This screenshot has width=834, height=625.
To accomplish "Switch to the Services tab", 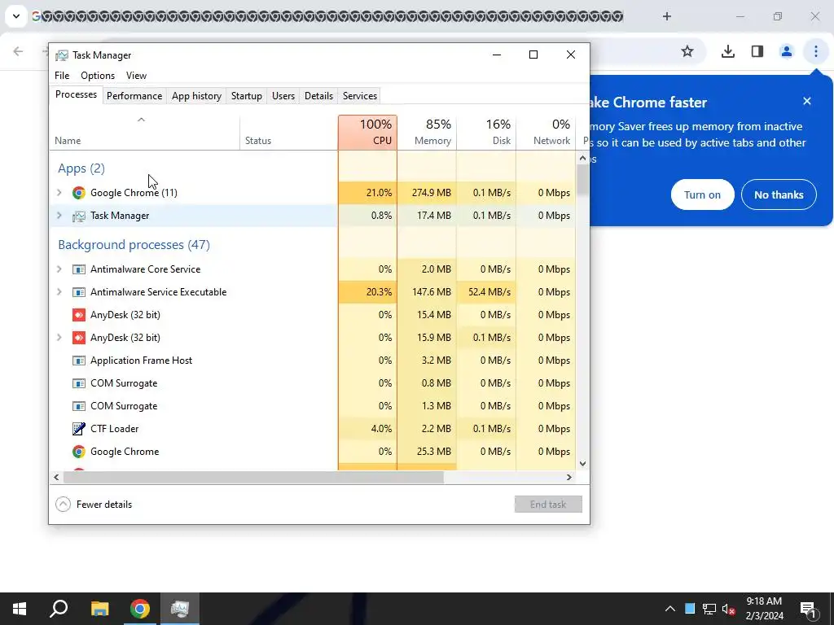I will (359, 96).
